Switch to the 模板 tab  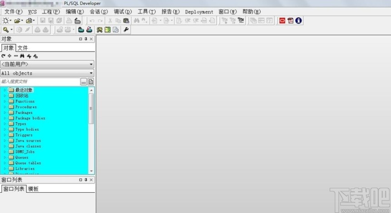pyautogui.click(x=33, y=189)
